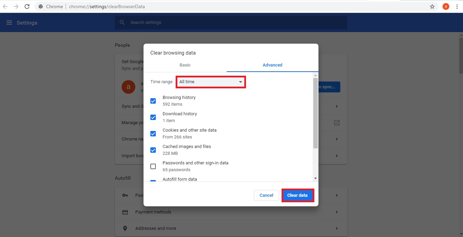Open the Time range dropdown
Screen dimensions: 463x237
point(211,82)
